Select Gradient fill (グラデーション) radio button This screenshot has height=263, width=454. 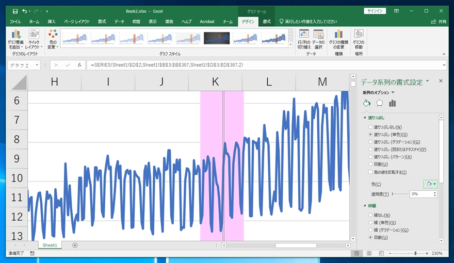click(370, 142)
